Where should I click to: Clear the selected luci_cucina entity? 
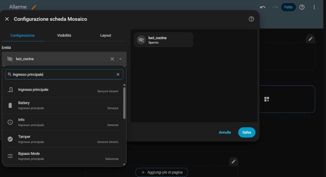click(x=112, y=59)
